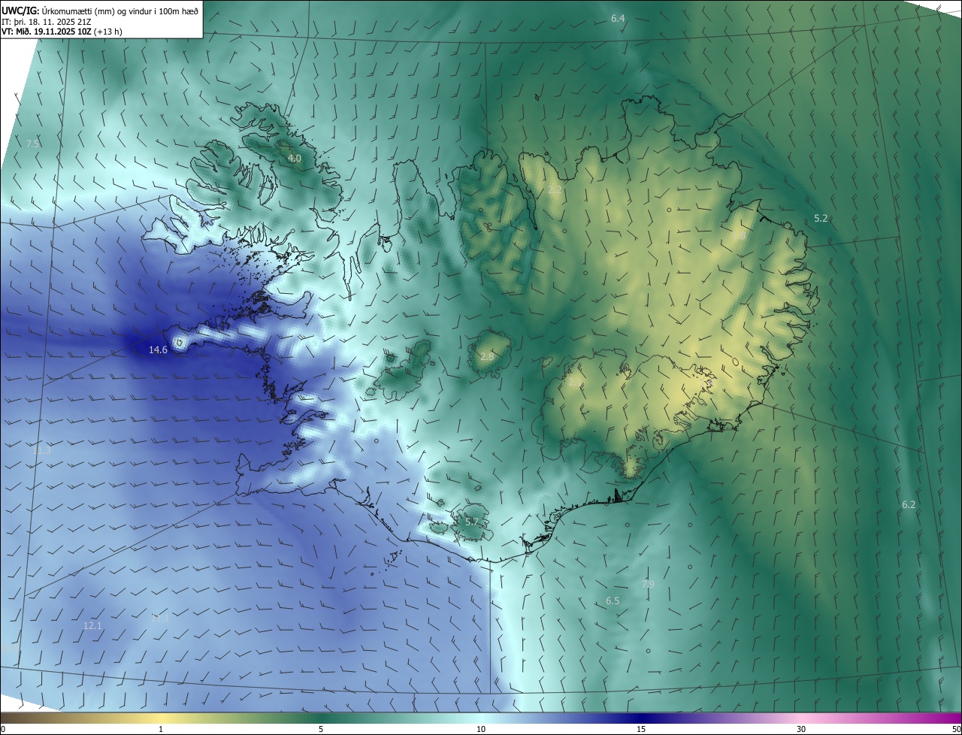This screenshot has height=735, width=962.
Task: Click the 50 tick on the color scale
Action: pyautogui.click(x=955, y=729)
